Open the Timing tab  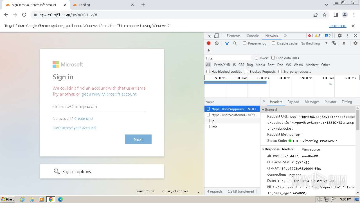347,101
